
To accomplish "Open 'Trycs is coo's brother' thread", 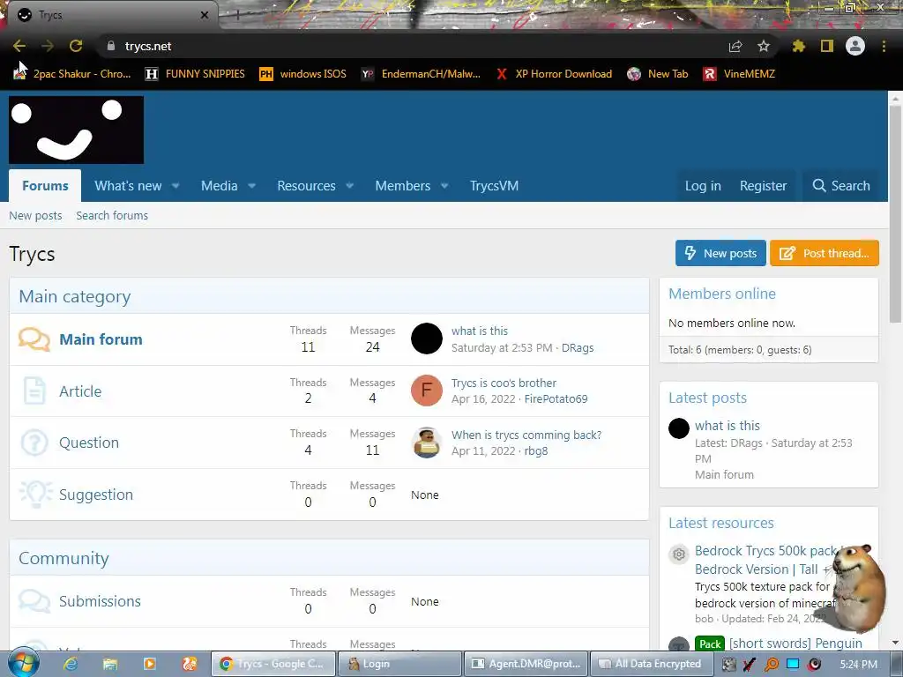I will (504, 383).
